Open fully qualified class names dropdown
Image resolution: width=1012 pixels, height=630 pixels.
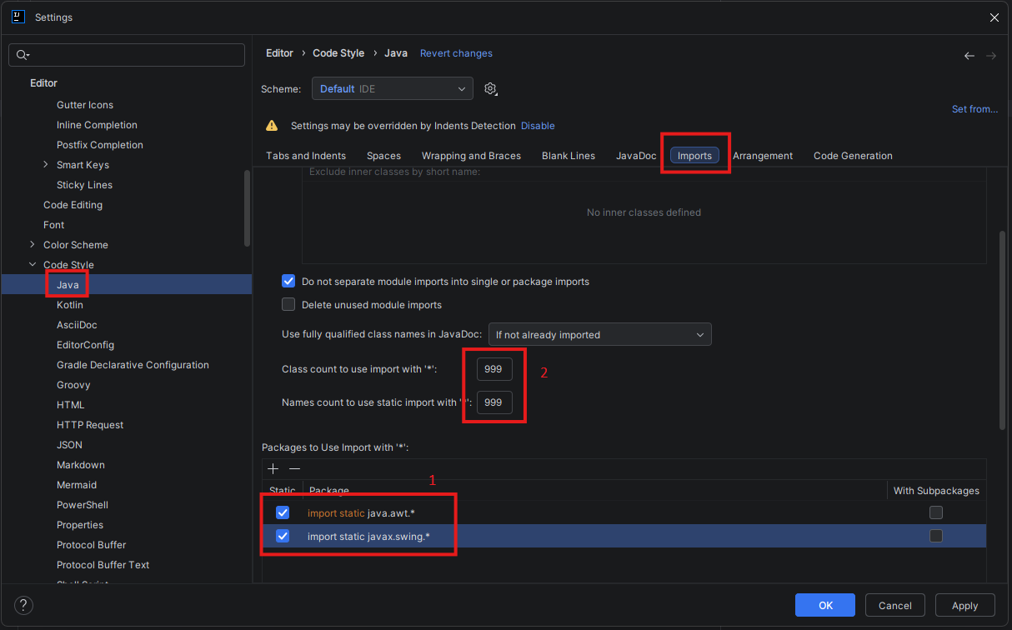(599, 335)
